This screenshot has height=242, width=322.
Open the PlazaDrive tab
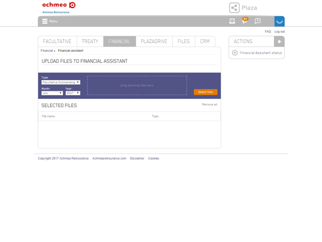pyautogui.click(x=154, y=41)
